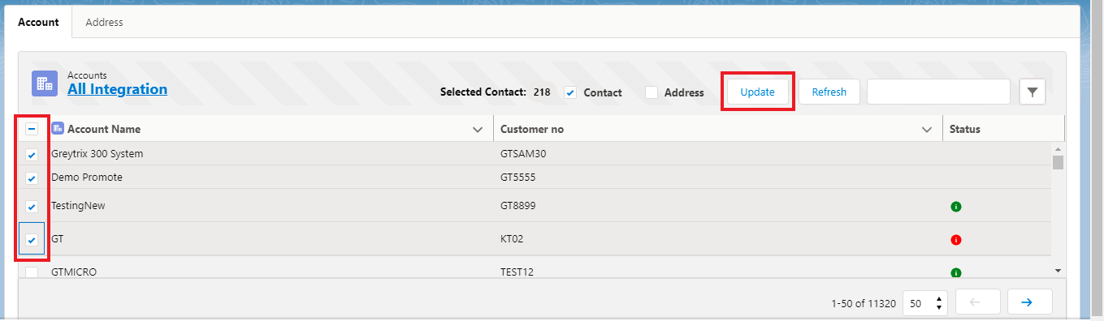Click the green status icon for GTMICRO

tap(956, 273)
